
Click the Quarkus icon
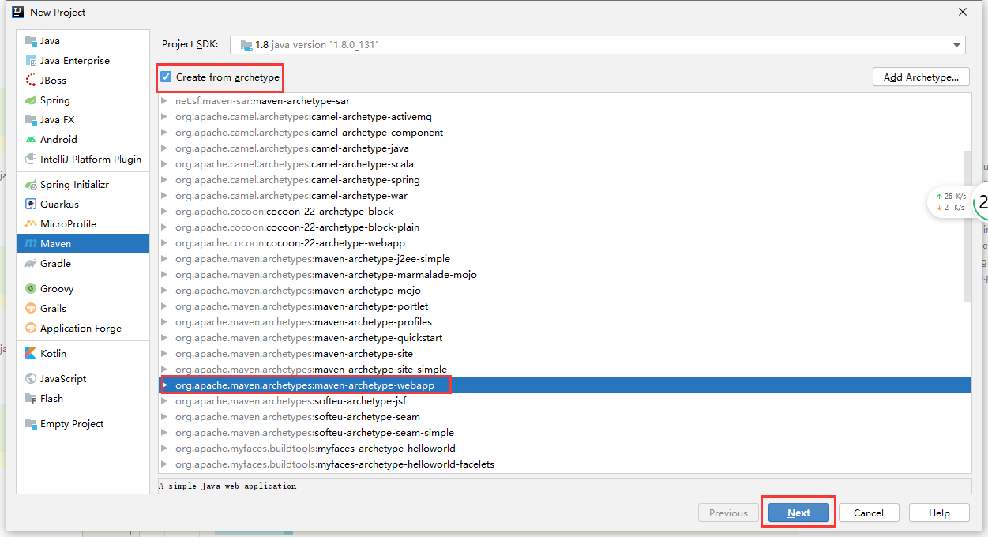[31, 205]
